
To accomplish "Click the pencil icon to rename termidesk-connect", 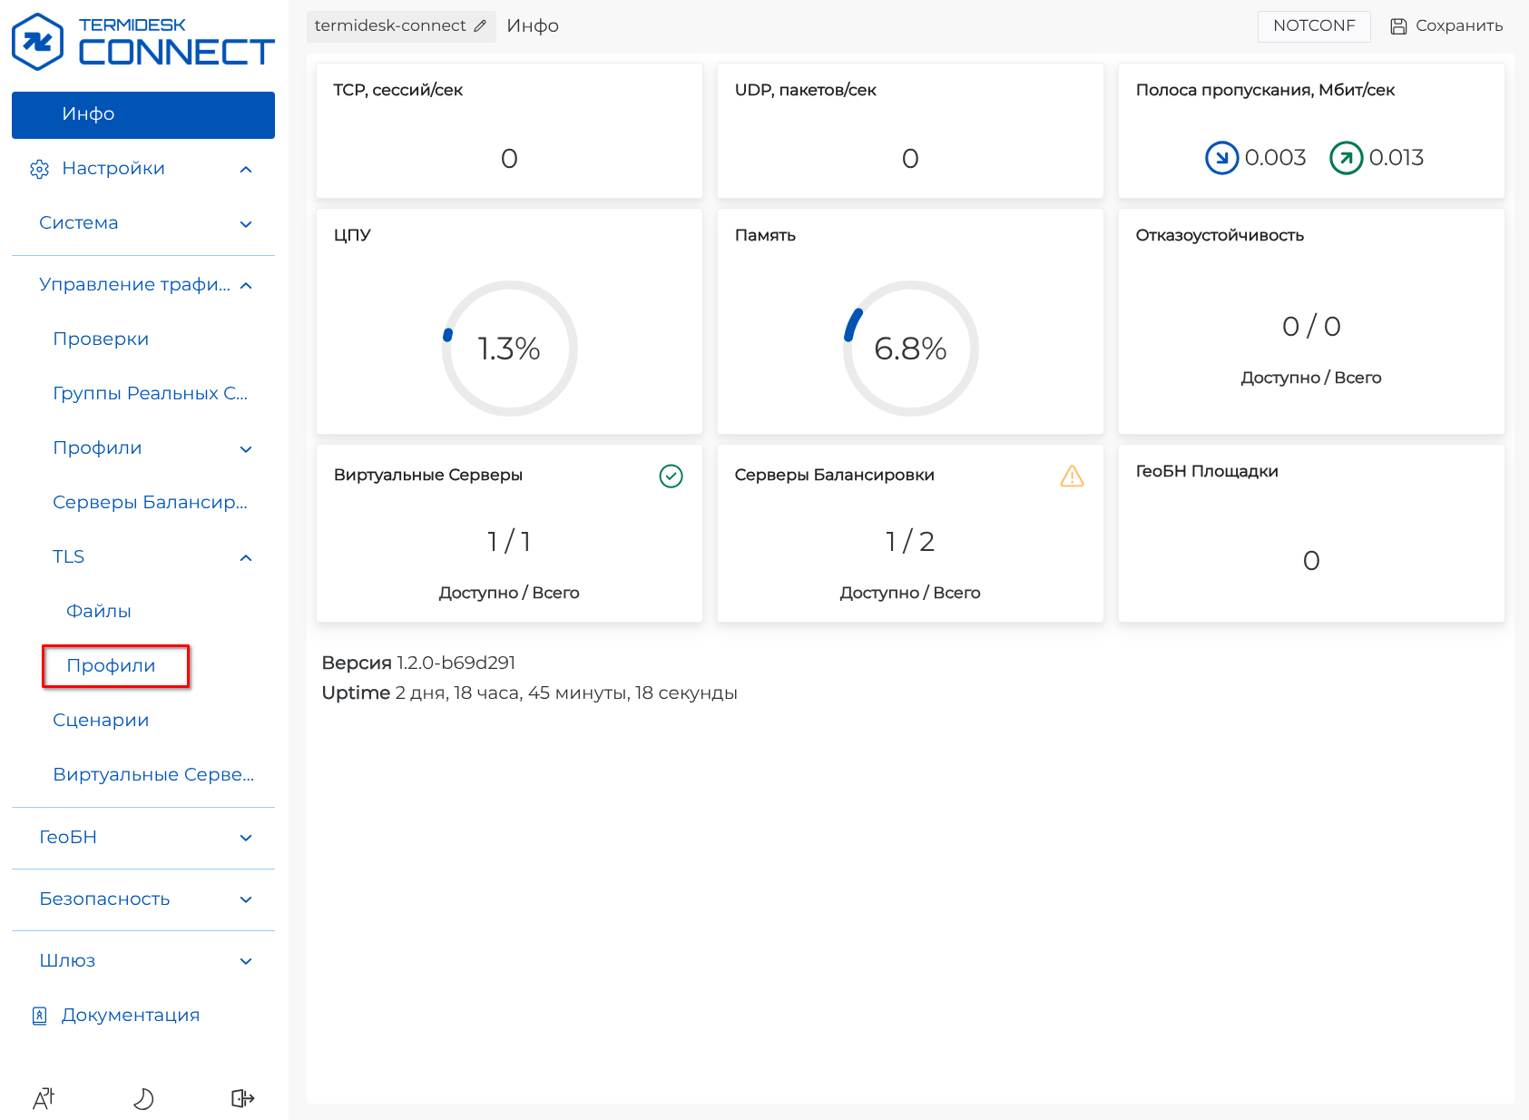I will [480, 26].
